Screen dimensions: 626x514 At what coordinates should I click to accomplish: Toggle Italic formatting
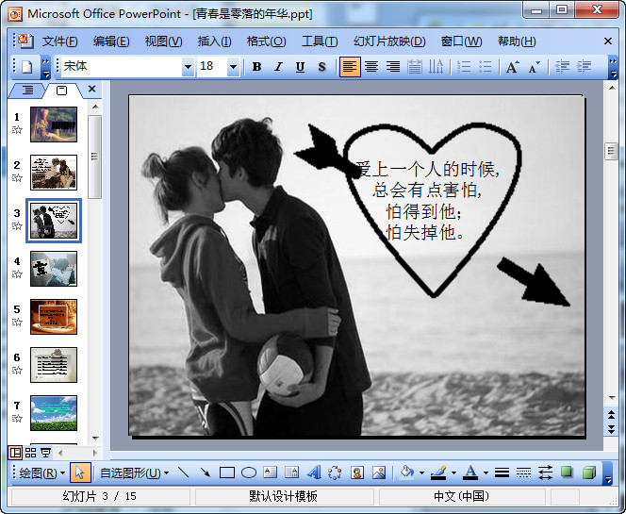tap(279, 67)
